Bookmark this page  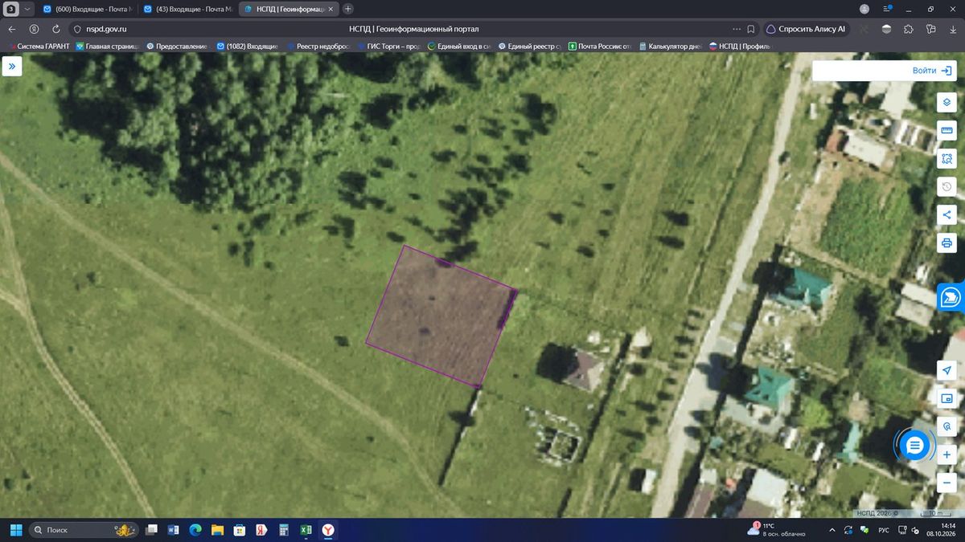[749, 29]
